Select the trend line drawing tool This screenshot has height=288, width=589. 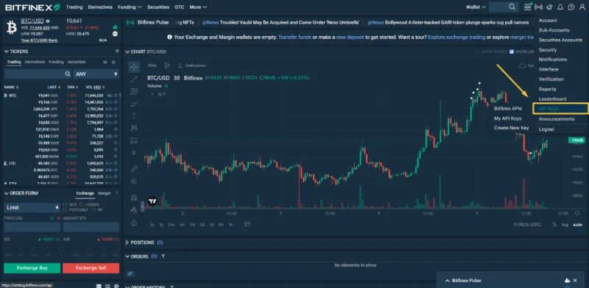(x=134, y=79)
